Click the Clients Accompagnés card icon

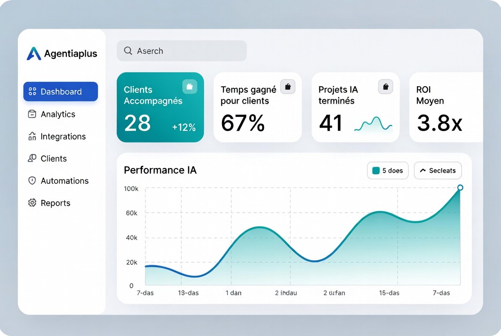tap(190, 87)
